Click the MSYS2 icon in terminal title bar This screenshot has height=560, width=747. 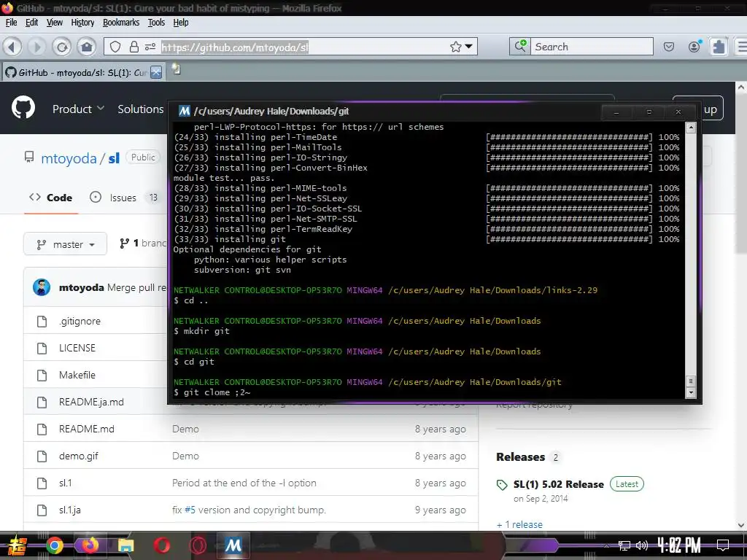tap(185, 111)
